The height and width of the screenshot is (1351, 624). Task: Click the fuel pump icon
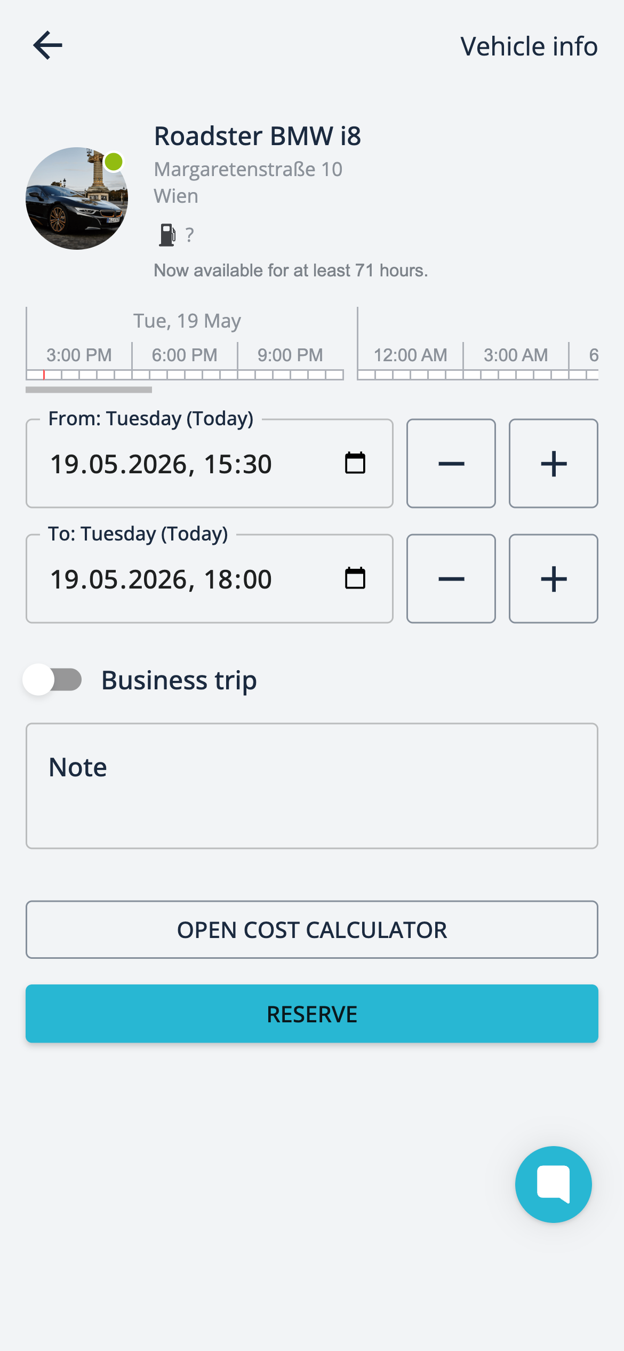point(167,235)
